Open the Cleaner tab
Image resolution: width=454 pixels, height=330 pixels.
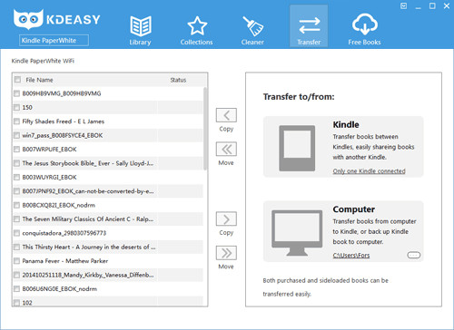[252, 31]
